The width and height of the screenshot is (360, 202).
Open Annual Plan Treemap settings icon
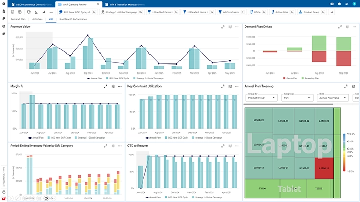pyautogui.click(x=353, y=87)
